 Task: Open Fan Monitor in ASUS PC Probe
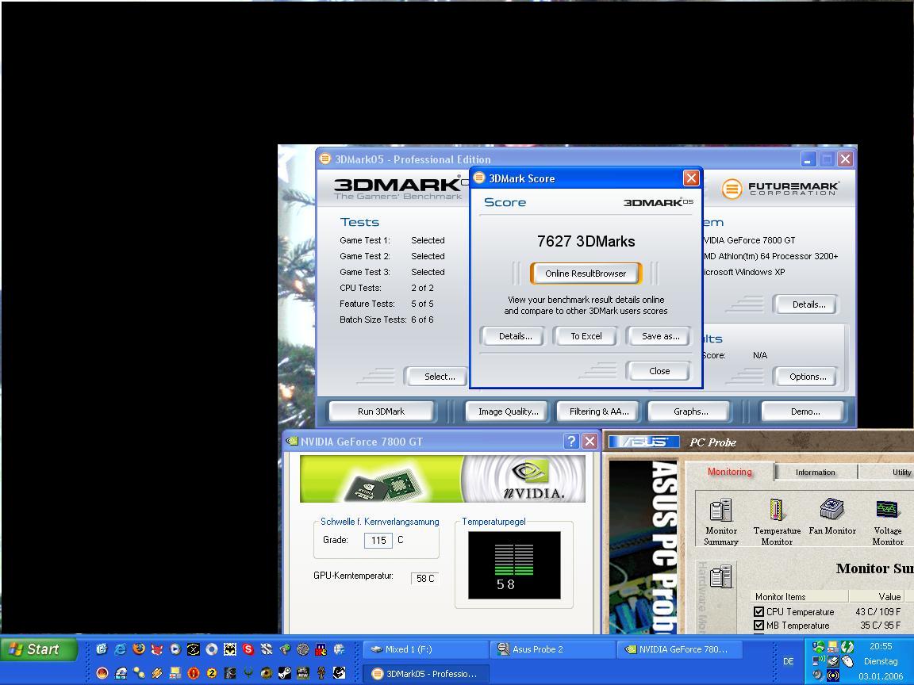pos(831,516)
